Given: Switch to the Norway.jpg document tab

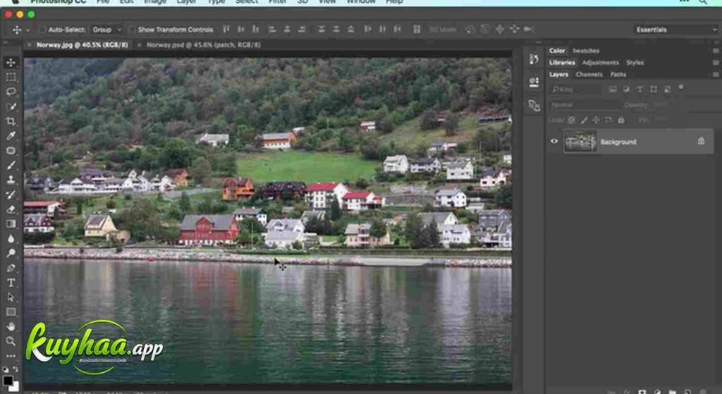Looking at the screenshot, I should (82, 44).
